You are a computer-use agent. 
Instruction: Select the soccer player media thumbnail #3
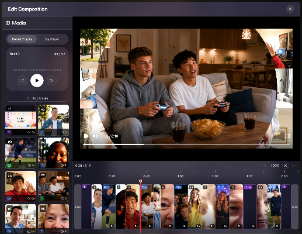(20, 153)
